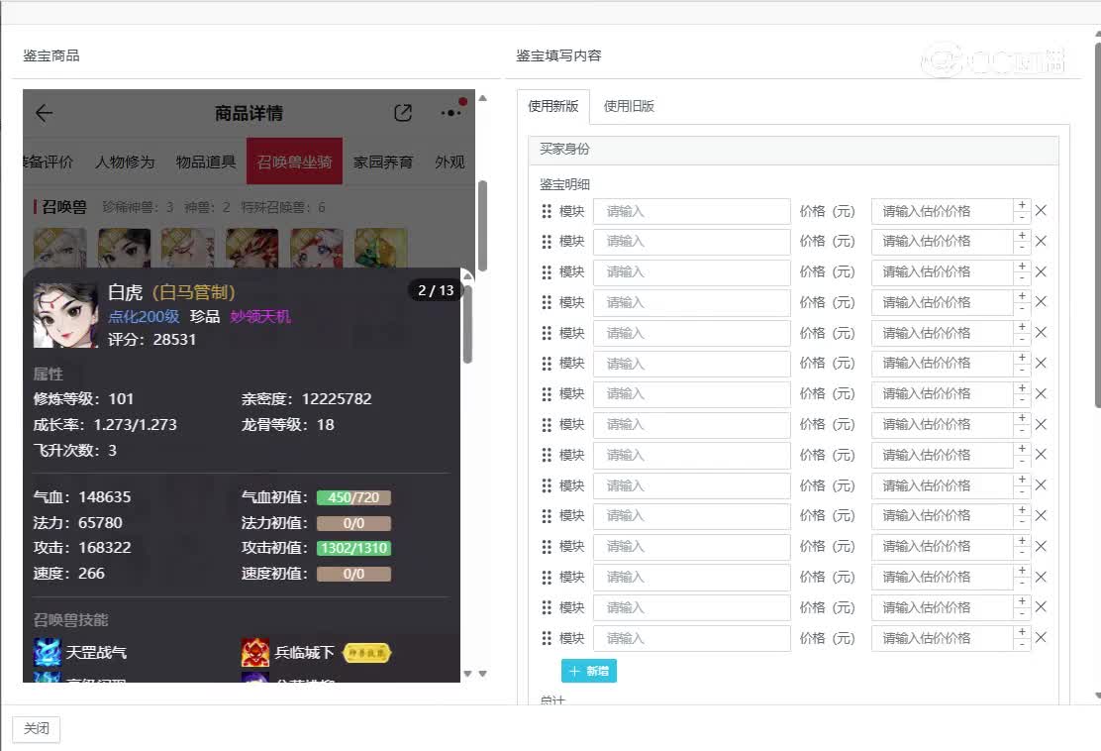Click the up arrow of product panel scrollbar
Viewport: 1101px width, 751px height.
coord(482,98)
